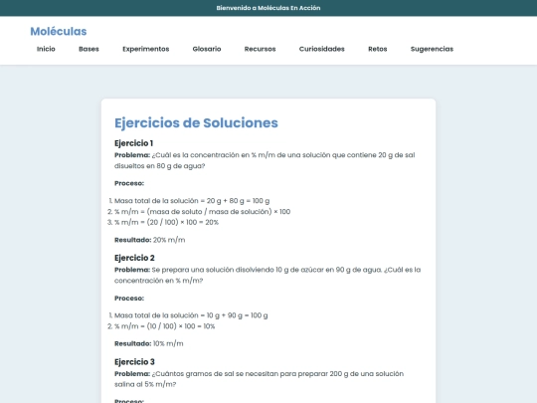
Task: Click the Resultado 10% m/m line
Action: click(148, 343)
